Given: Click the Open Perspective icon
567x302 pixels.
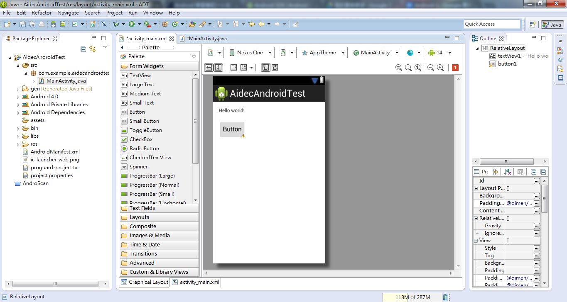Looking at the screenshot, I should (x=533, y=24).
